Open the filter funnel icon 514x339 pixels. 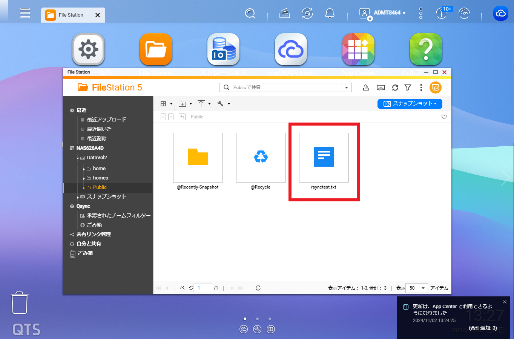coord(408,87)
